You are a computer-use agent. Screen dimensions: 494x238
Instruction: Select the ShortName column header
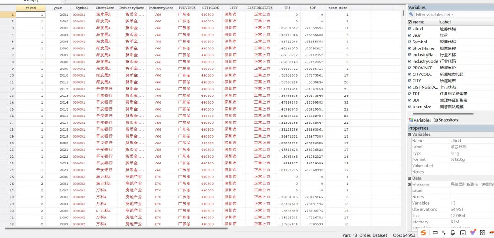pos(105,8)
